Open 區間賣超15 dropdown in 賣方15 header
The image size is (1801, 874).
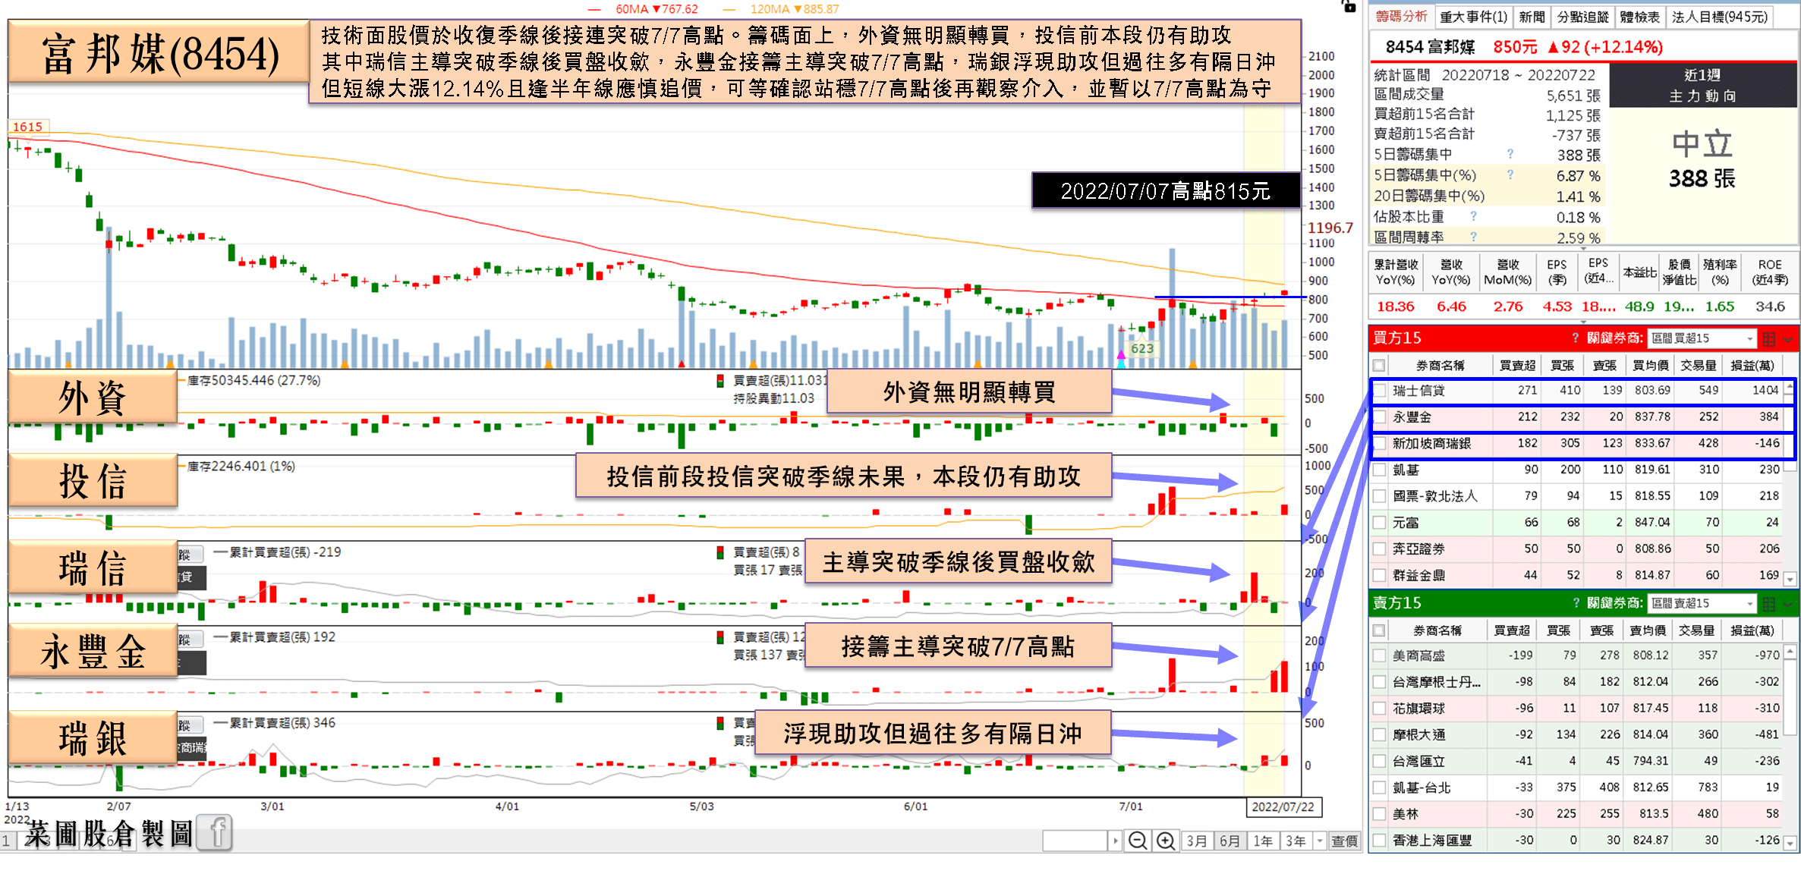1702,603
